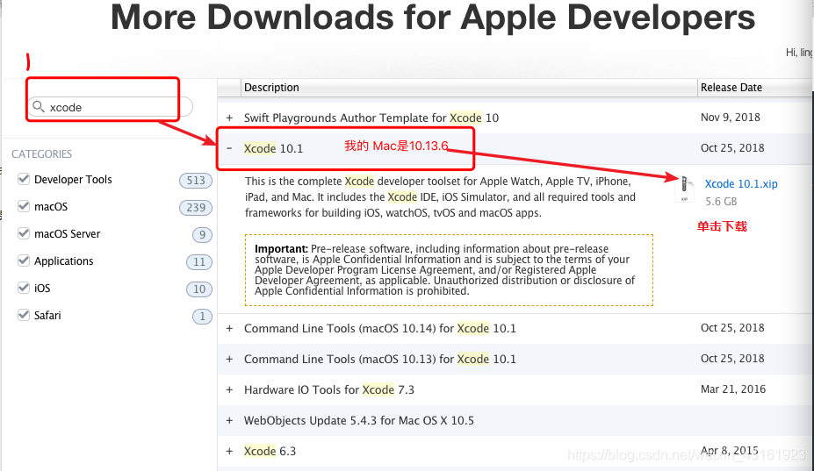814x471 pixels.
Task: Click the macOS Server category label
Action: tap(68, 234)
